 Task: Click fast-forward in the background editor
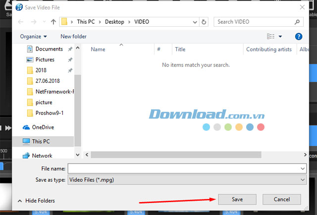[8, 128]
